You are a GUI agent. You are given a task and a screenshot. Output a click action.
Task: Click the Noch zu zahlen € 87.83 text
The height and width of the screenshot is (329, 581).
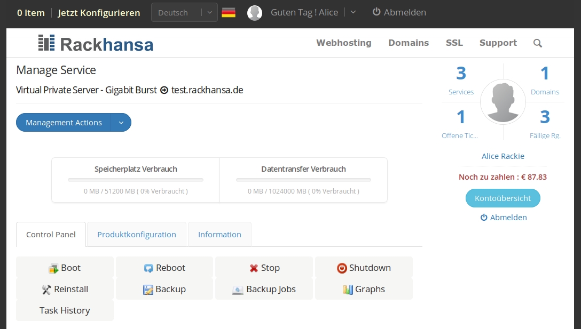(x=503, y=177)
